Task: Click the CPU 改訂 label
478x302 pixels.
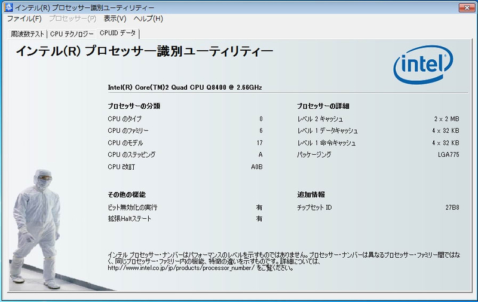Action: click(121, 167)
